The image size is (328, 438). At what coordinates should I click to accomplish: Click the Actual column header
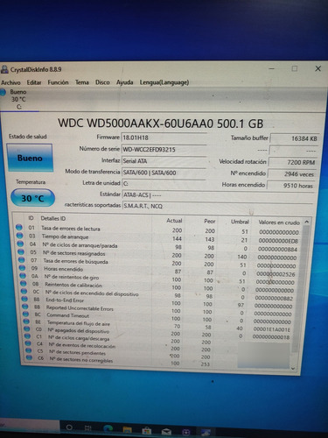click(174, 221)
